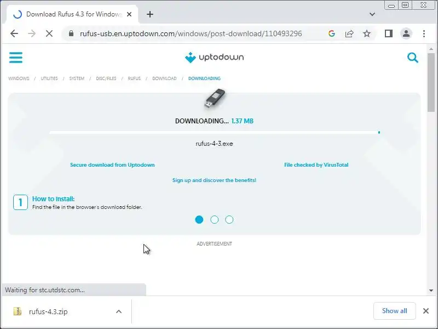Click the 'DOWNLOADING...' status heading

click(x=201, y=121)
